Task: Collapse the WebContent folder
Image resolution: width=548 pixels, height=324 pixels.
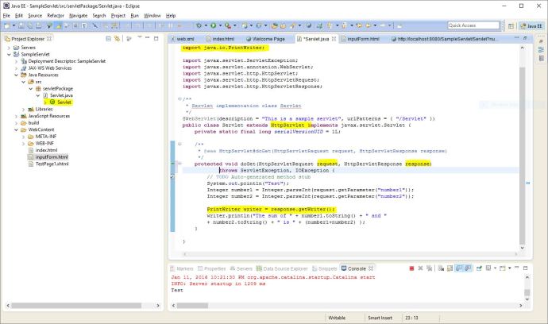Action: pyautogui.click(x=16, y=129)
